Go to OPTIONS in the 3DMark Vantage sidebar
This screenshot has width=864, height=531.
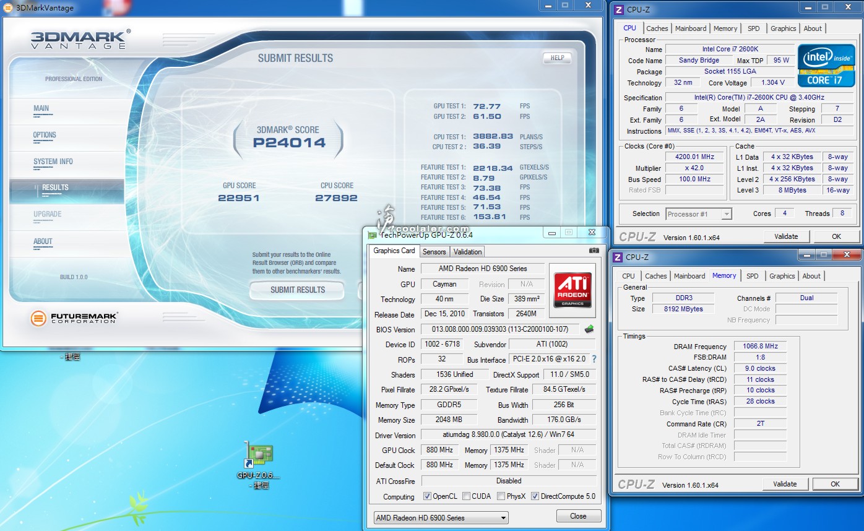pyautogui.click(x=67, y=138)
